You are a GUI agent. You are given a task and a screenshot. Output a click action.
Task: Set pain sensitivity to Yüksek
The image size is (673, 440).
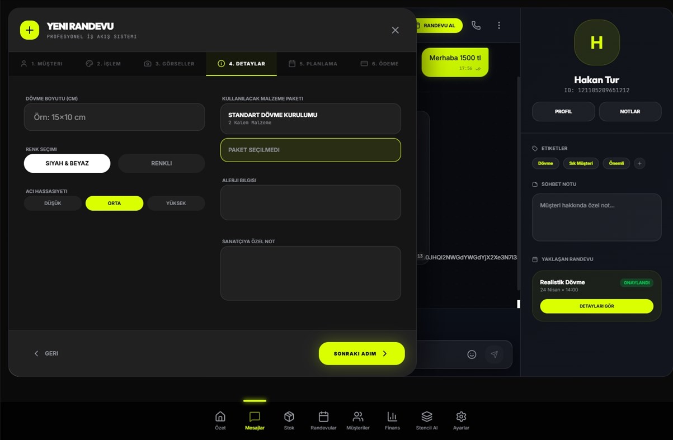coord(176,204)
